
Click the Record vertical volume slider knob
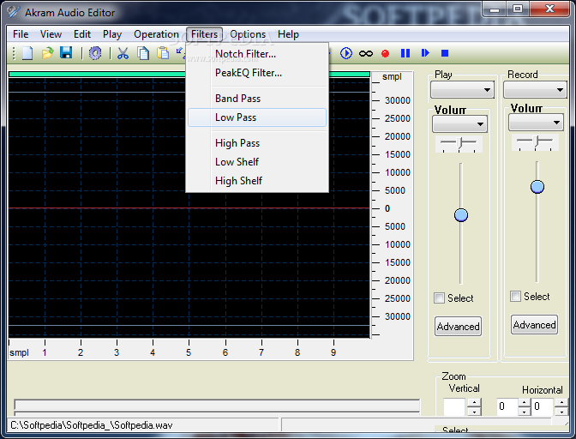[537, 187]
